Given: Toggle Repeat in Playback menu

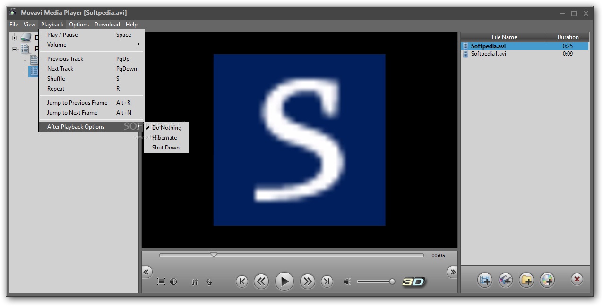Looking at the screenshot, I should point(92,89).
